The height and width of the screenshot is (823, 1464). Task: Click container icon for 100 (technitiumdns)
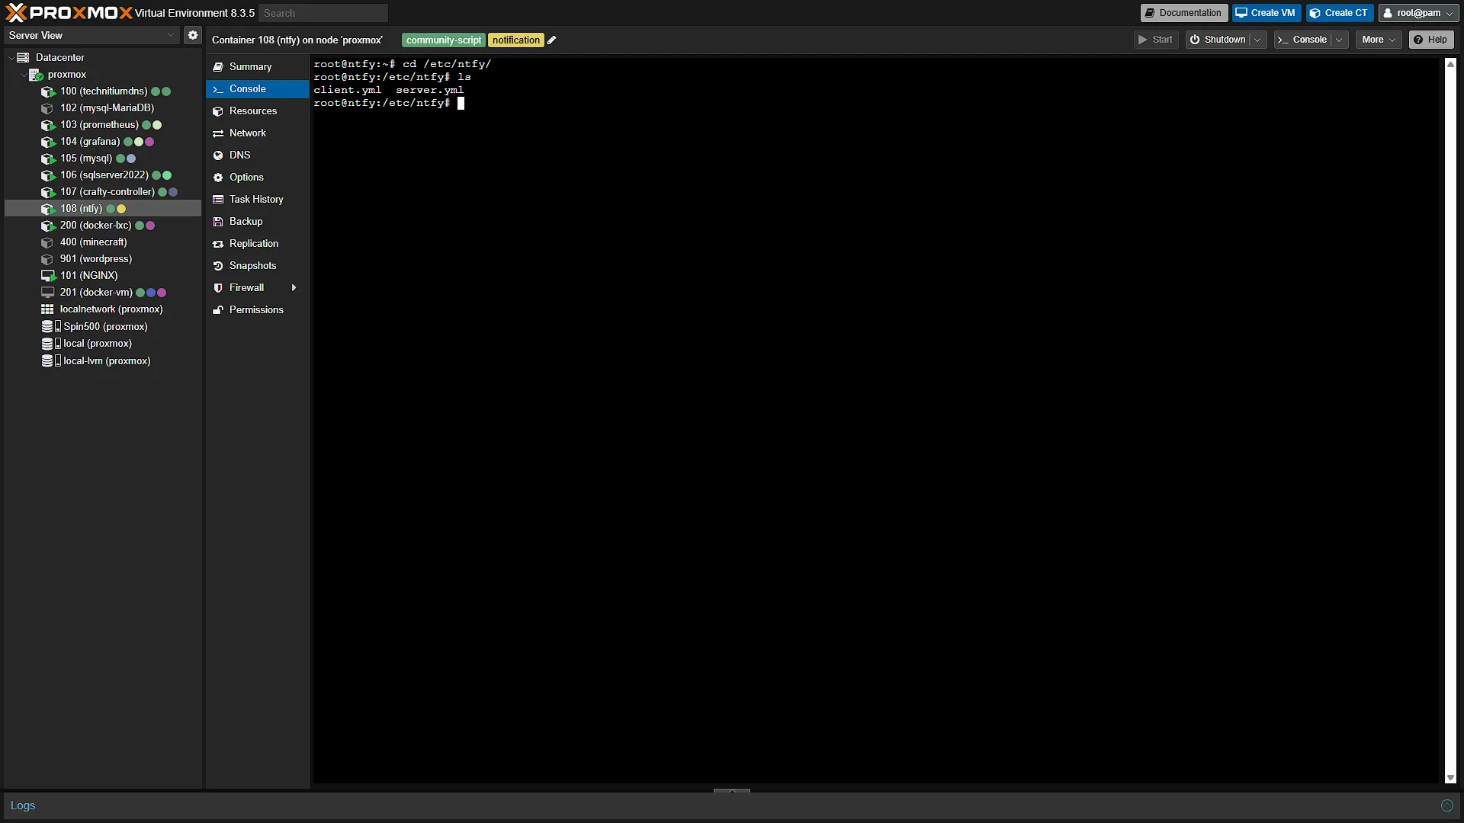pos(48,91)
